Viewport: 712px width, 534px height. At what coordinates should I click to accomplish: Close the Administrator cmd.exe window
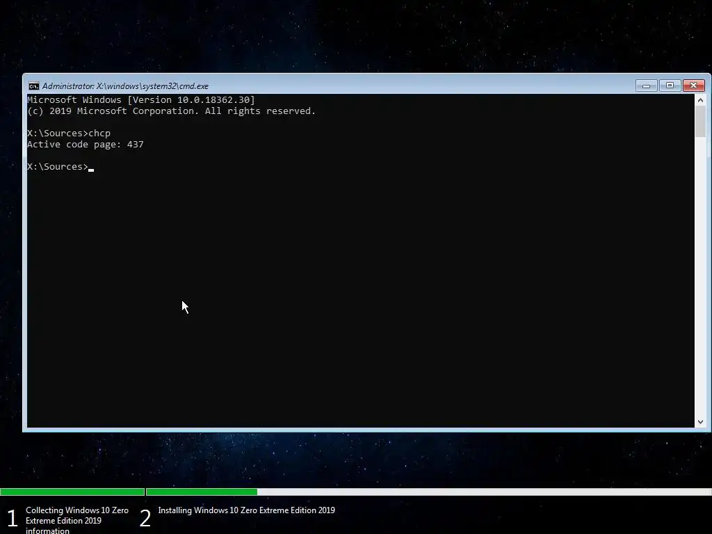tap(693, 86)
